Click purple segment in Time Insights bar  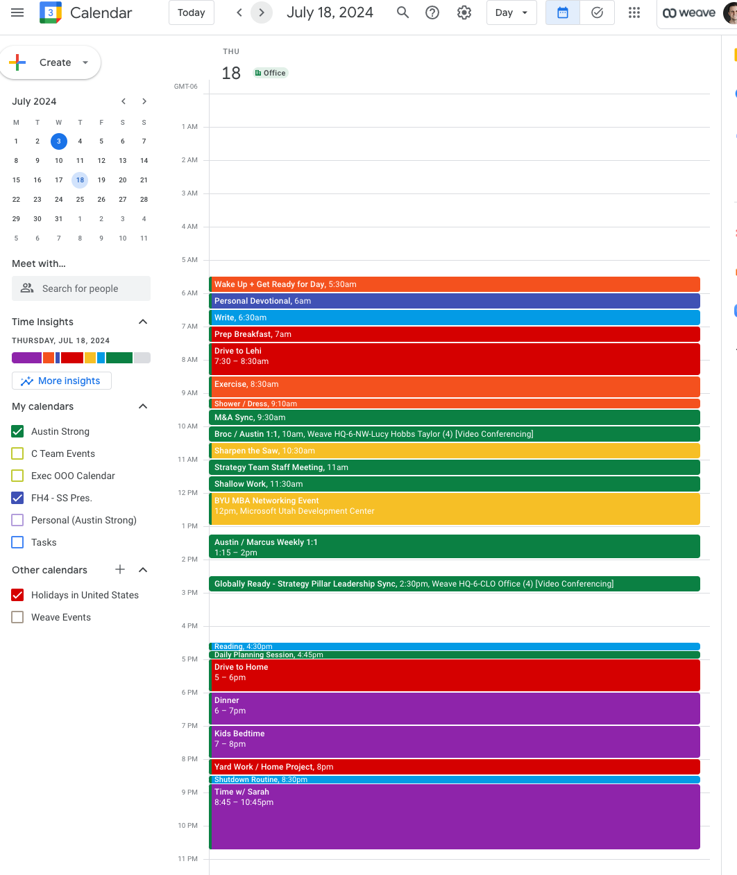point(26,358)
